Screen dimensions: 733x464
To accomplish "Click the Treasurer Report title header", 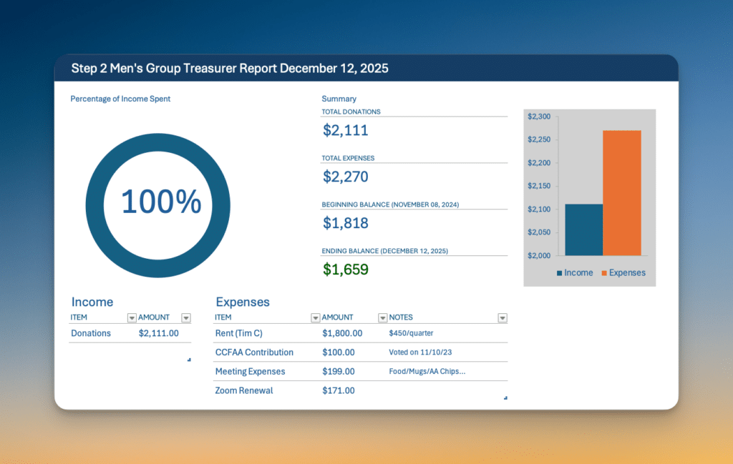I will click(230, 69).
